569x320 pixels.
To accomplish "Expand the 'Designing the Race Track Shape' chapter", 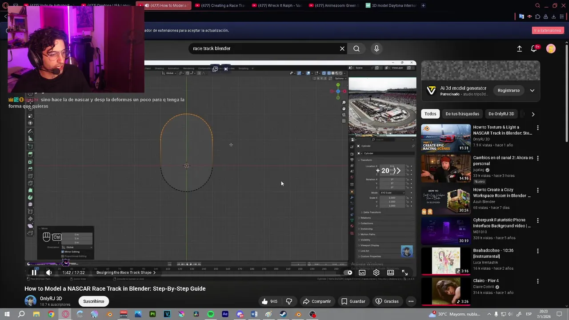I will pyautogui.click(x=126, y=272).
